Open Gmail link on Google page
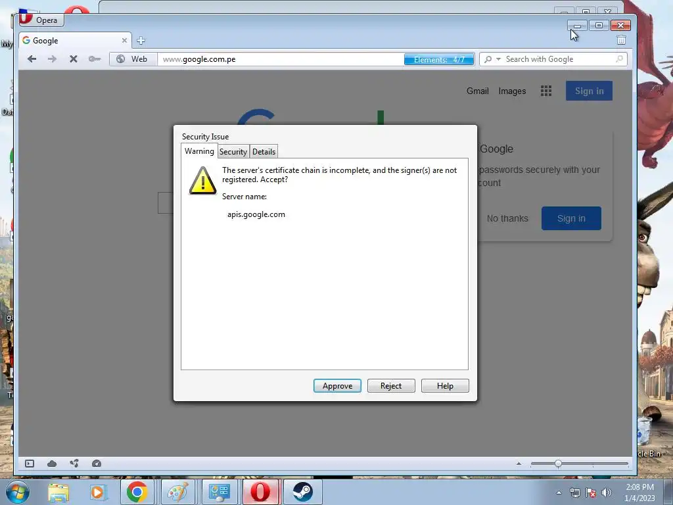673x505 pixels. 478,91
